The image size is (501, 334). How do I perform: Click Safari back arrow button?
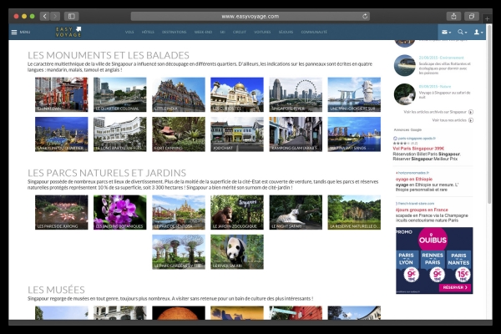[x=43, y=16]
